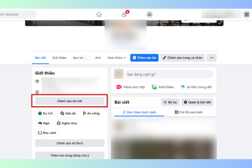This screenshot has width=252, height=168.
Task: Open the Groups icon in top bar
Action: pyautogui.click(x=150, y=14)
